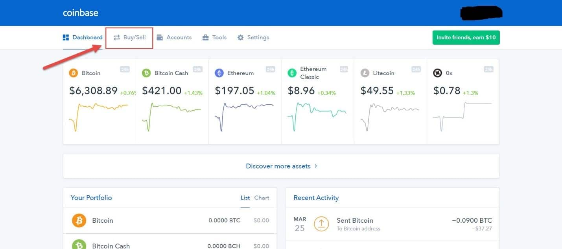Click the Bitcoin icon in price card

coord(74,73)
